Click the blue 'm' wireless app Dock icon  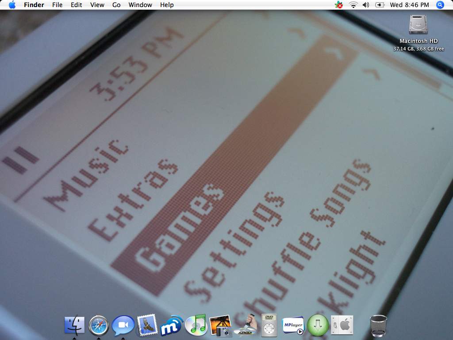172,325
